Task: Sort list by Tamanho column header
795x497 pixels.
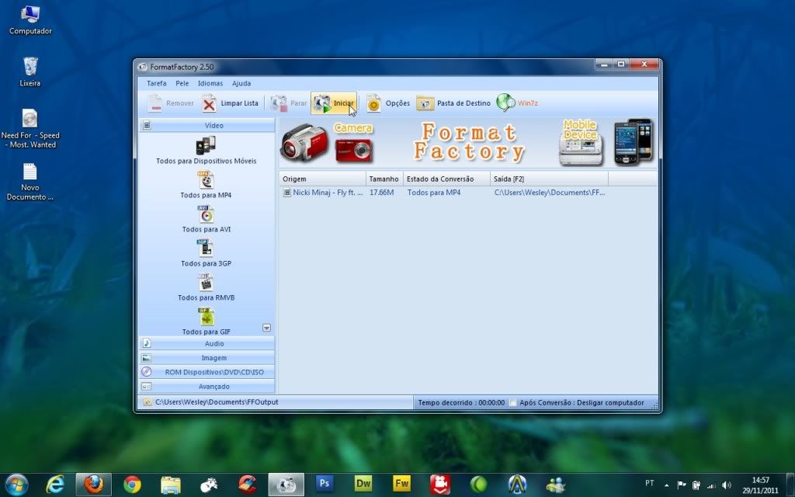Action: (x=384, y=179)
